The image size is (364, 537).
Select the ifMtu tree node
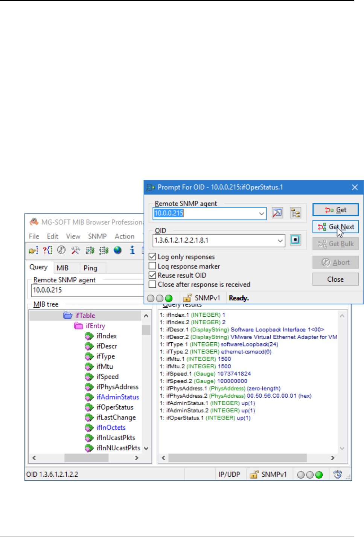105,366
